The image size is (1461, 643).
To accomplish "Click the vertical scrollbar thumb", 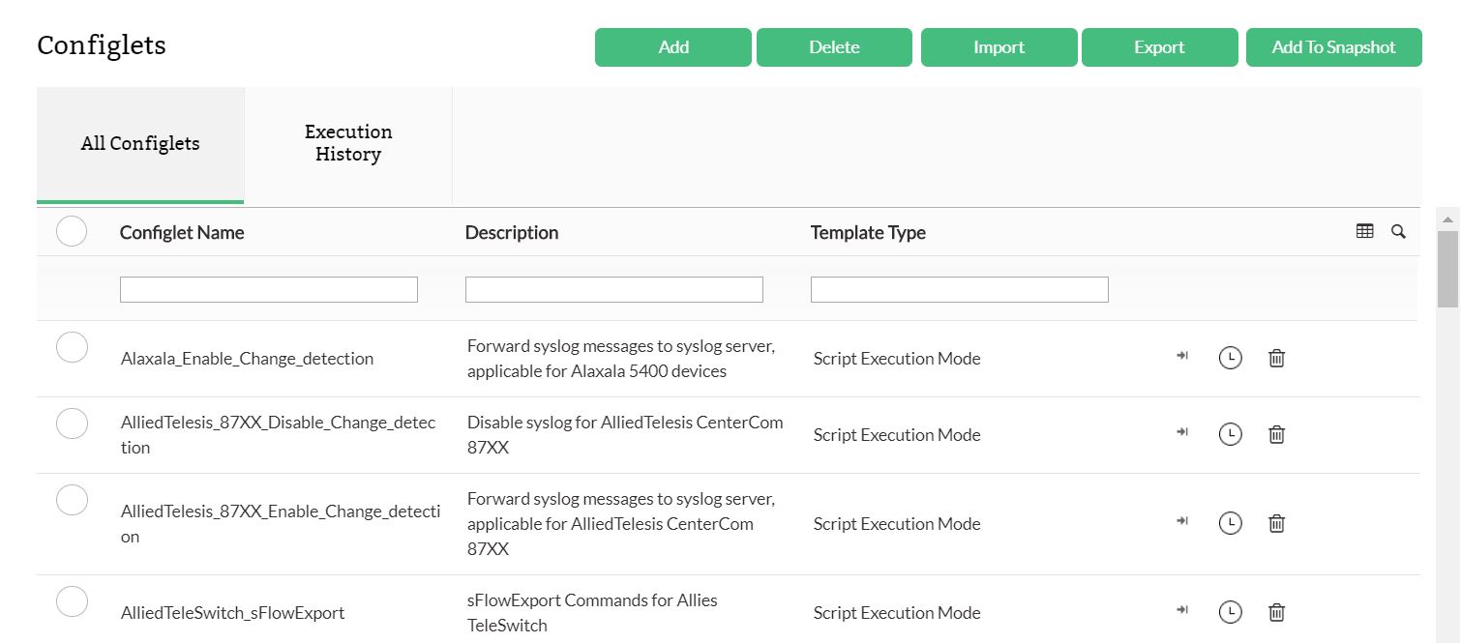I will coord(1447,269).
